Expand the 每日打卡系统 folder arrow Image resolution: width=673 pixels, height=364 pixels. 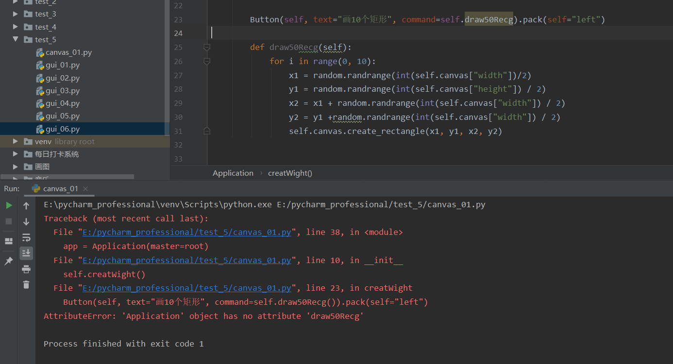[x=16, y=154]
